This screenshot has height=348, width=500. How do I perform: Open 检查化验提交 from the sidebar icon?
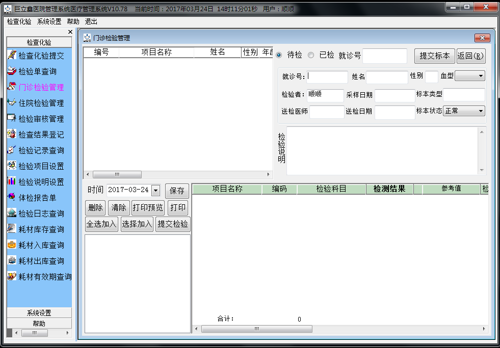click(x=12, y=56)
